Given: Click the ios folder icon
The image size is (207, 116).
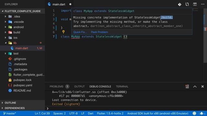Looking at the screenshot, I should click(x=10, y=38).
